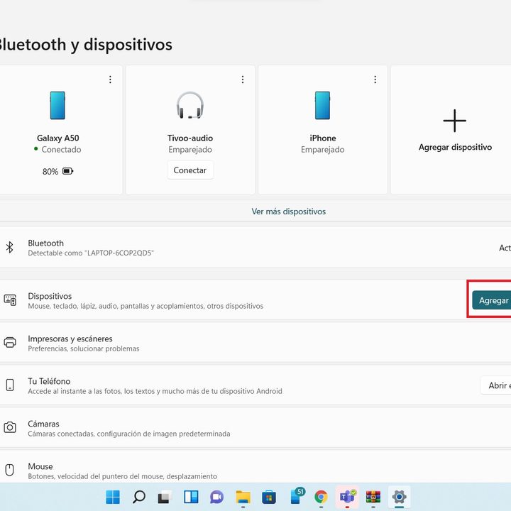Select the Galaxy A50 device name

click(x=58, y=138)
